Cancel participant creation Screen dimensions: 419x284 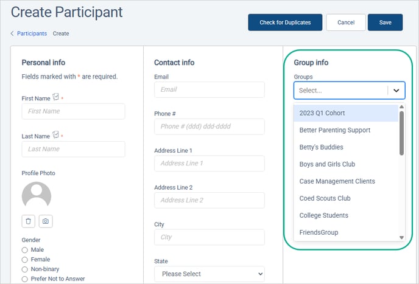(x=345, y=23)
